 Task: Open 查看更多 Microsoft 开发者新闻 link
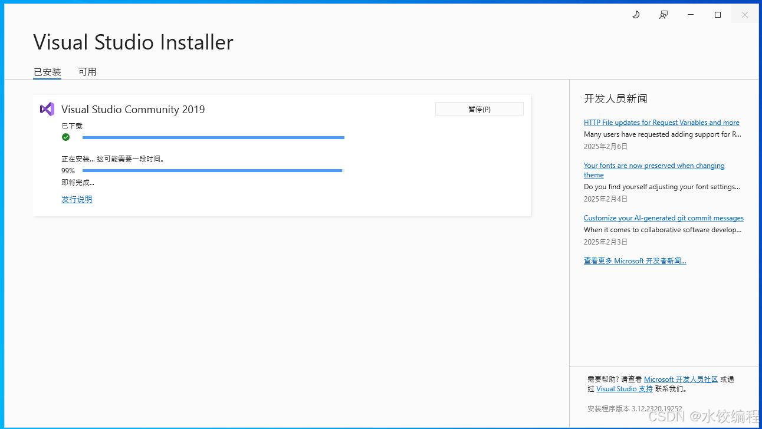[x=635, y=260]
